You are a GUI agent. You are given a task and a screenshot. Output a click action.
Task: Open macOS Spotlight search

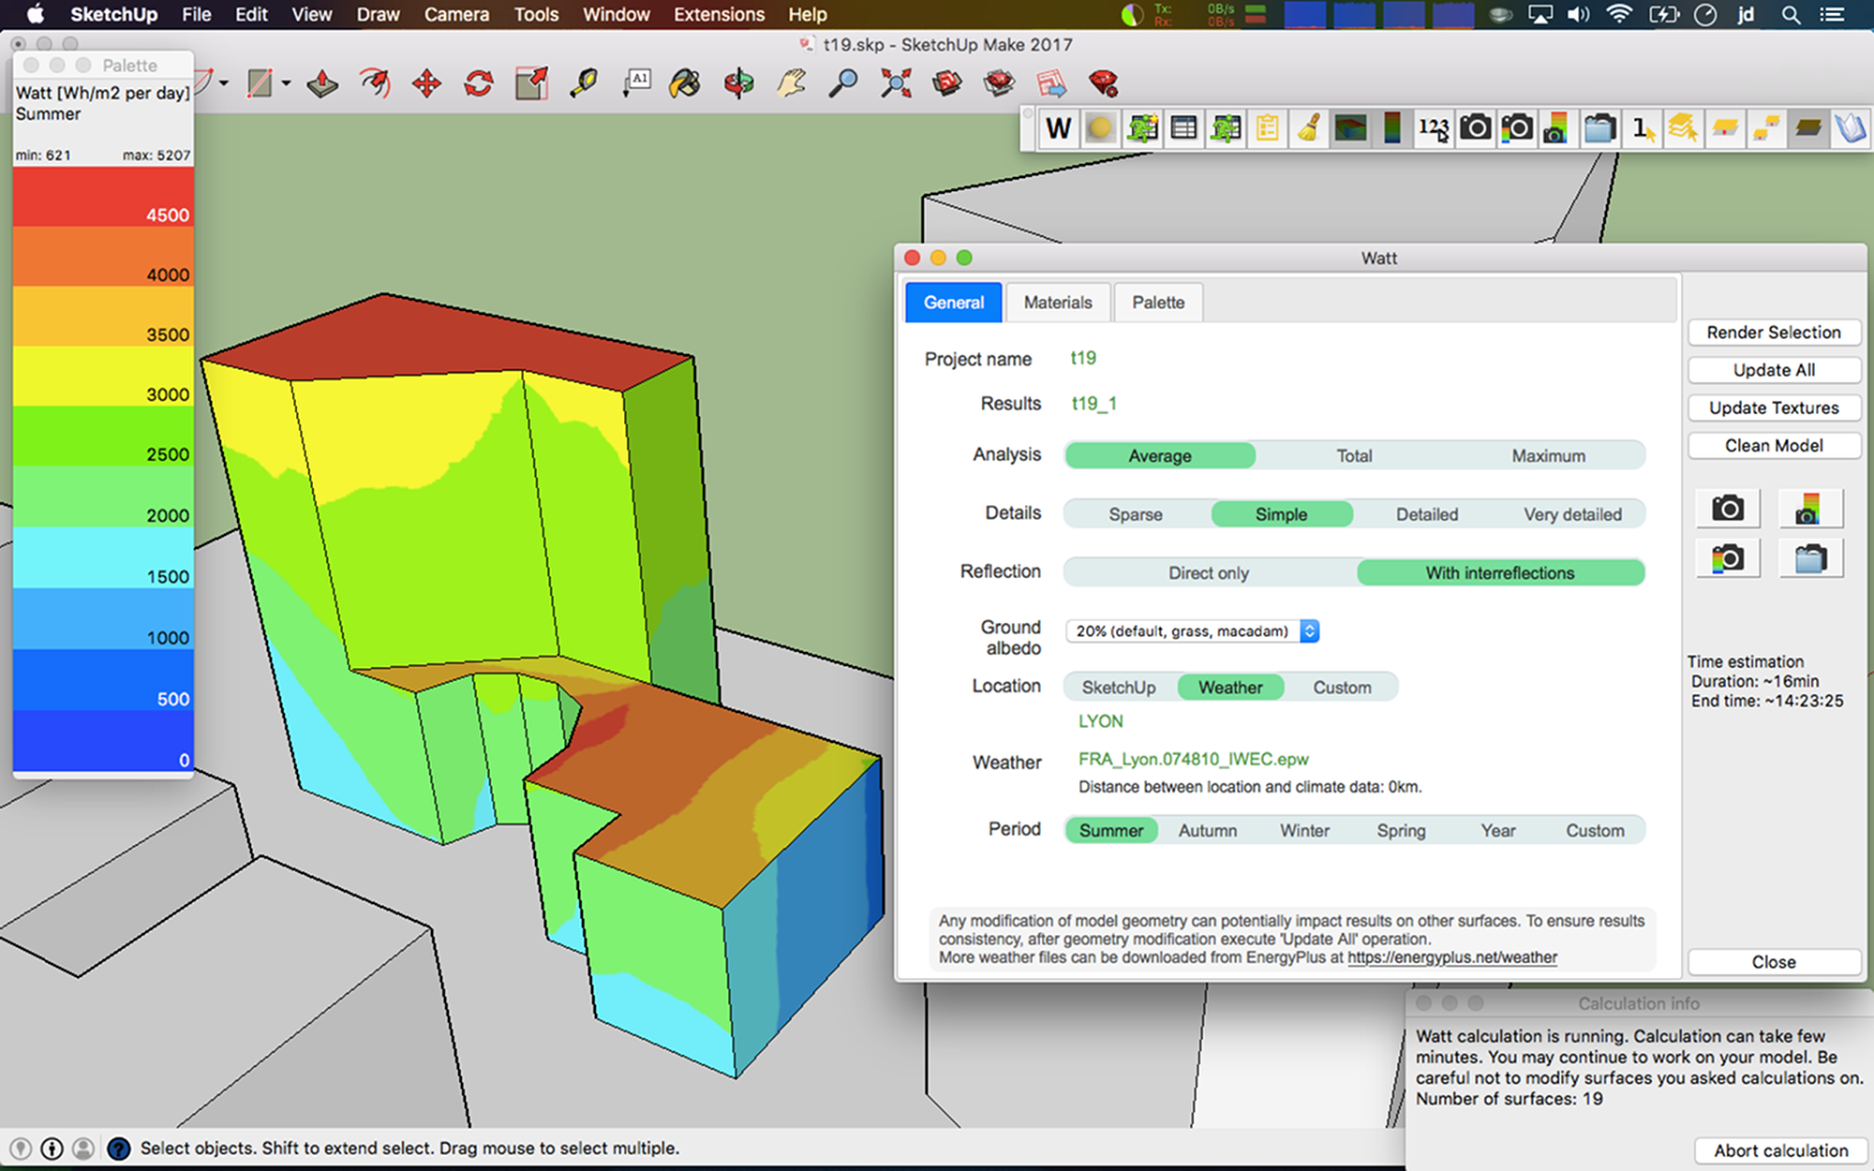click(1791, 15)
